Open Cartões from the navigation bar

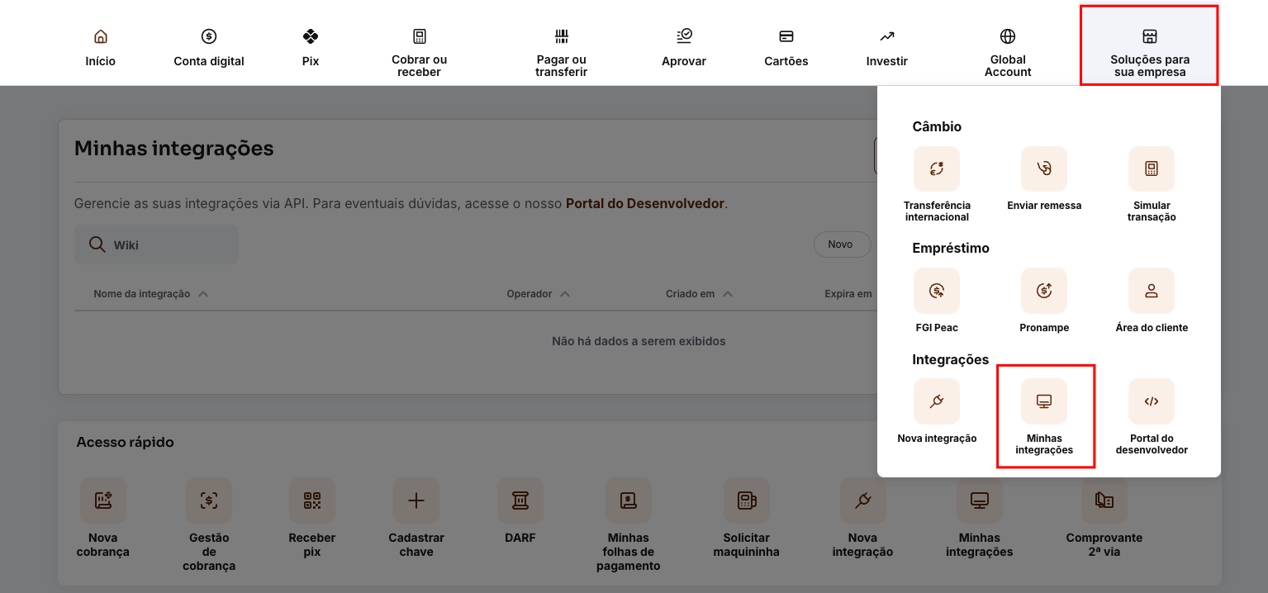pyautogui.click(x=785, y=45)
